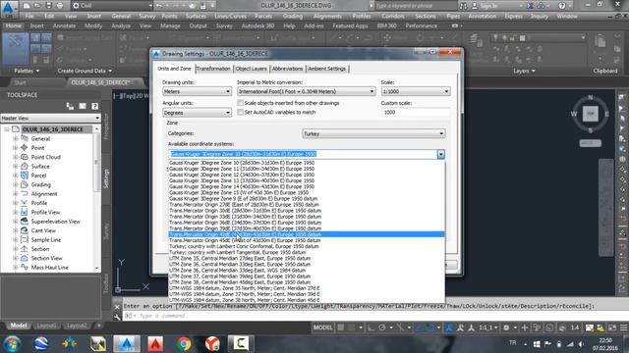
Task: Close the command line with X icon
Action: [x=117, y=307]
